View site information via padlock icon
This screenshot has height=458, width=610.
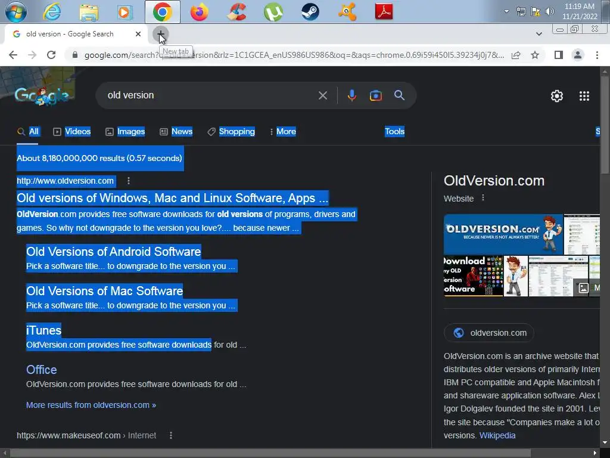click(x=75, y=55)
